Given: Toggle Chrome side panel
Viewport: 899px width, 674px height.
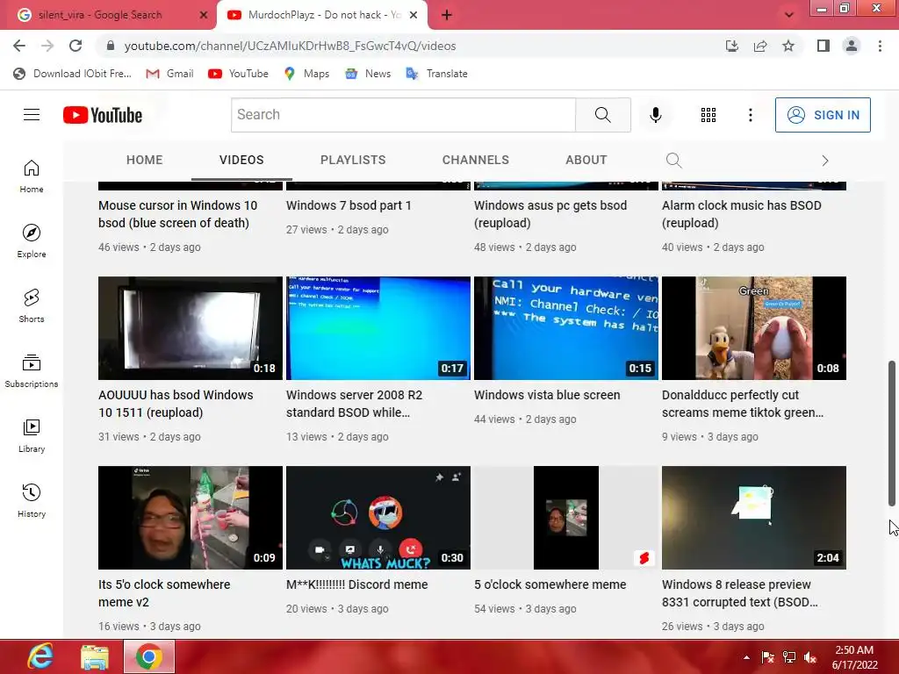Looking at the screenshot, I should pyautogui.click(x=823, y=46).
